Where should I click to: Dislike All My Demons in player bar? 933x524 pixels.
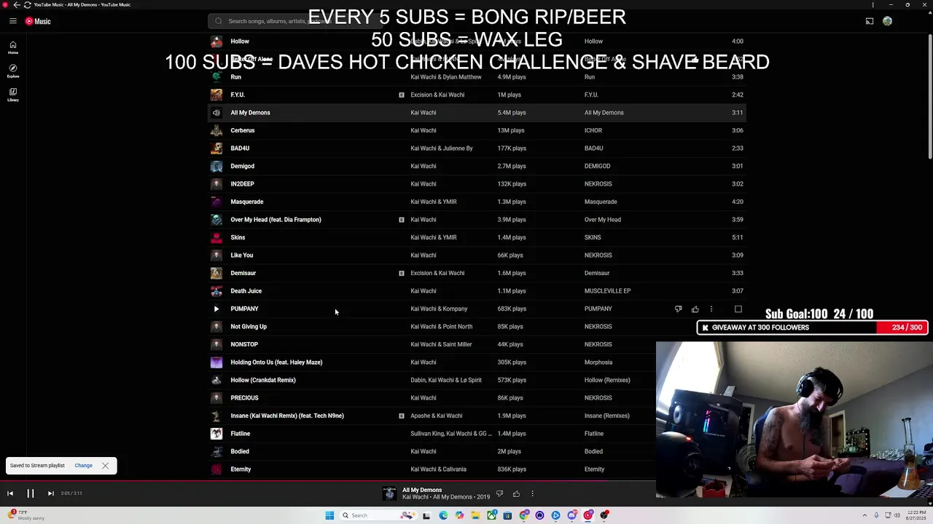click(499, 493)
